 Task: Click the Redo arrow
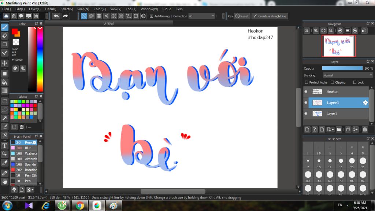click(65, 16)
